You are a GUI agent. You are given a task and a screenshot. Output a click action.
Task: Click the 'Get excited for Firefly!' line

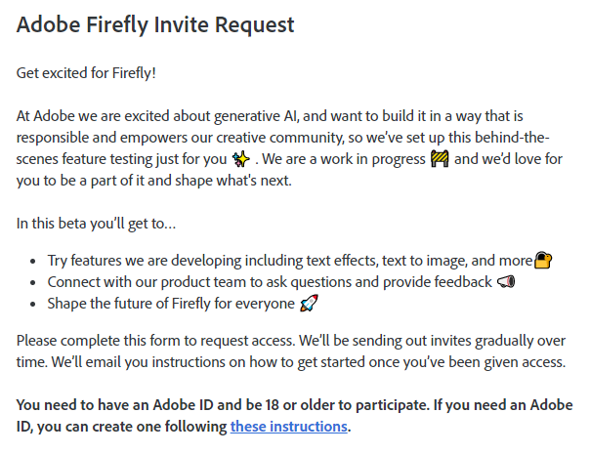(x=86, y=73)
